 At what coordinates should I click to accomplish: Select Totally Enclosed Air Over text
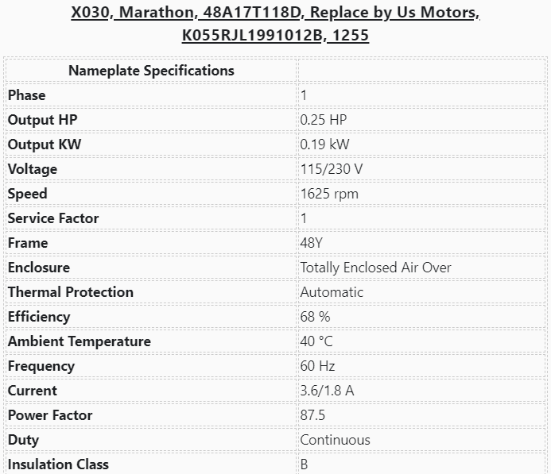tap(375, 268)
